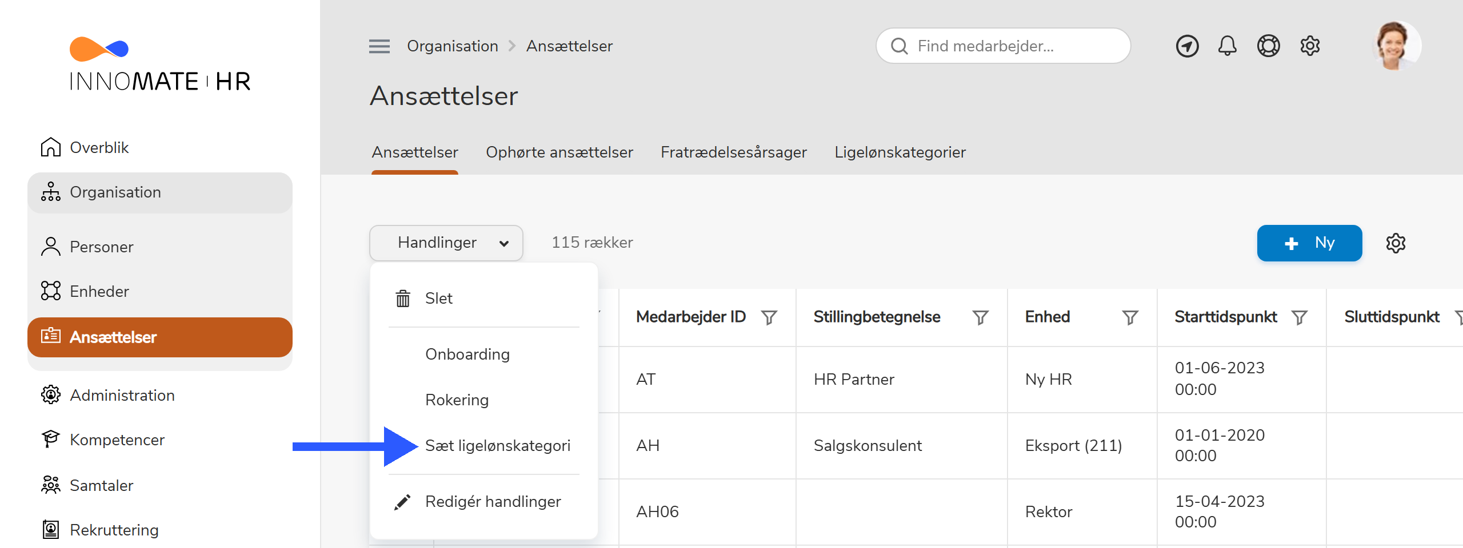Switch to Fratrædelsesårsager tab

click(x=734, y=152)
